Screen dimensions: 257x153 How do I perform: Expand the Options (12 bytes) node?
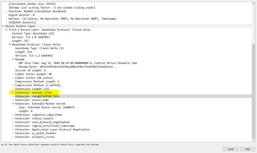(x=6, y=18)
